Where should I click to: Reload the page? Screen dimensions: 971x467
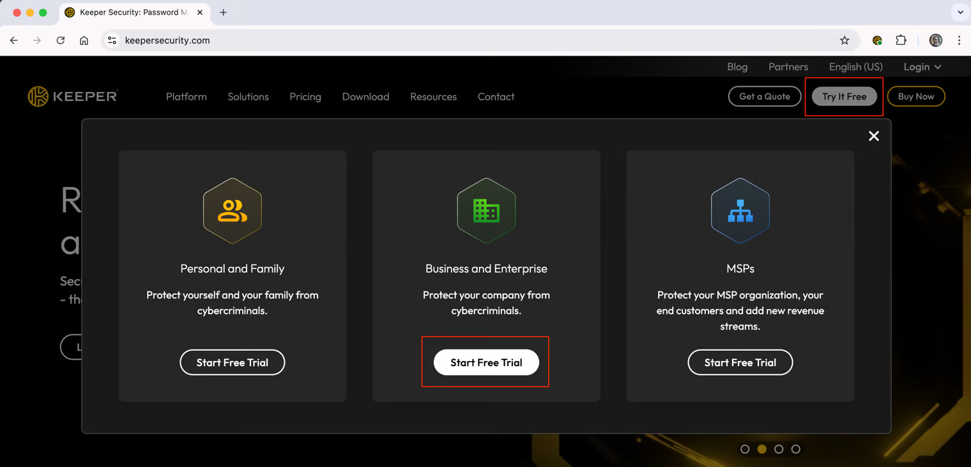pyautogui.click(x=61, y=40)
